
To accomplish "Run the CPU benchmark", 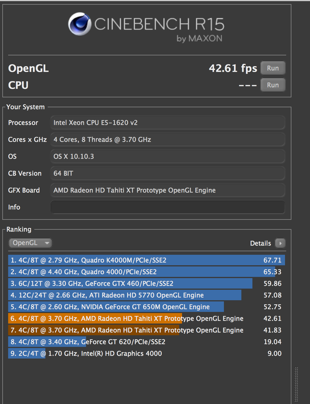I will click(x=272, y=85).
